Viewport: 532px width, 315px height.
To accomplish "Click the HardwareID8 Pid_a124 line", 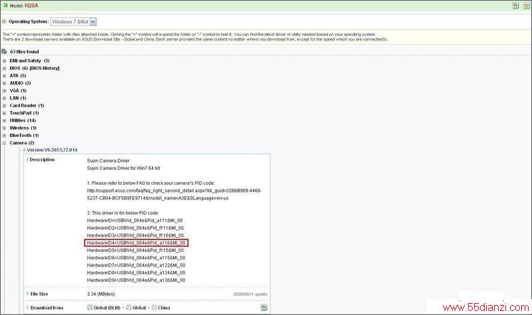I will point(136,272).
